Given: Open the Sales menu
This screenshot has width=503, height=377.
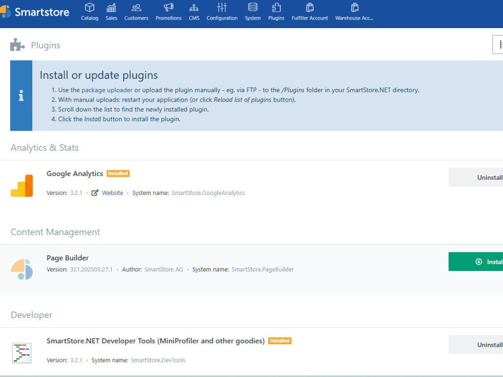Looking at the screenshot, I should coord(111,12).
